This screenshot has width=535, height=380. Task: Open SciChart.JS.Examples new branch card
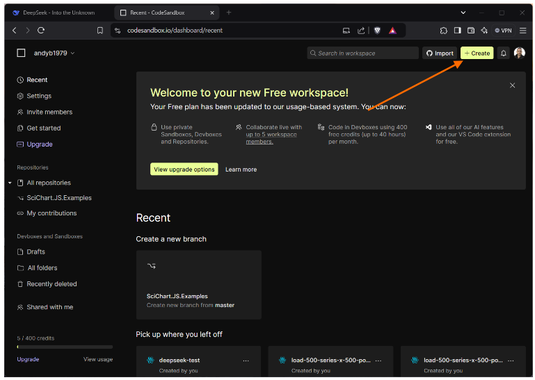pos(198,285)
